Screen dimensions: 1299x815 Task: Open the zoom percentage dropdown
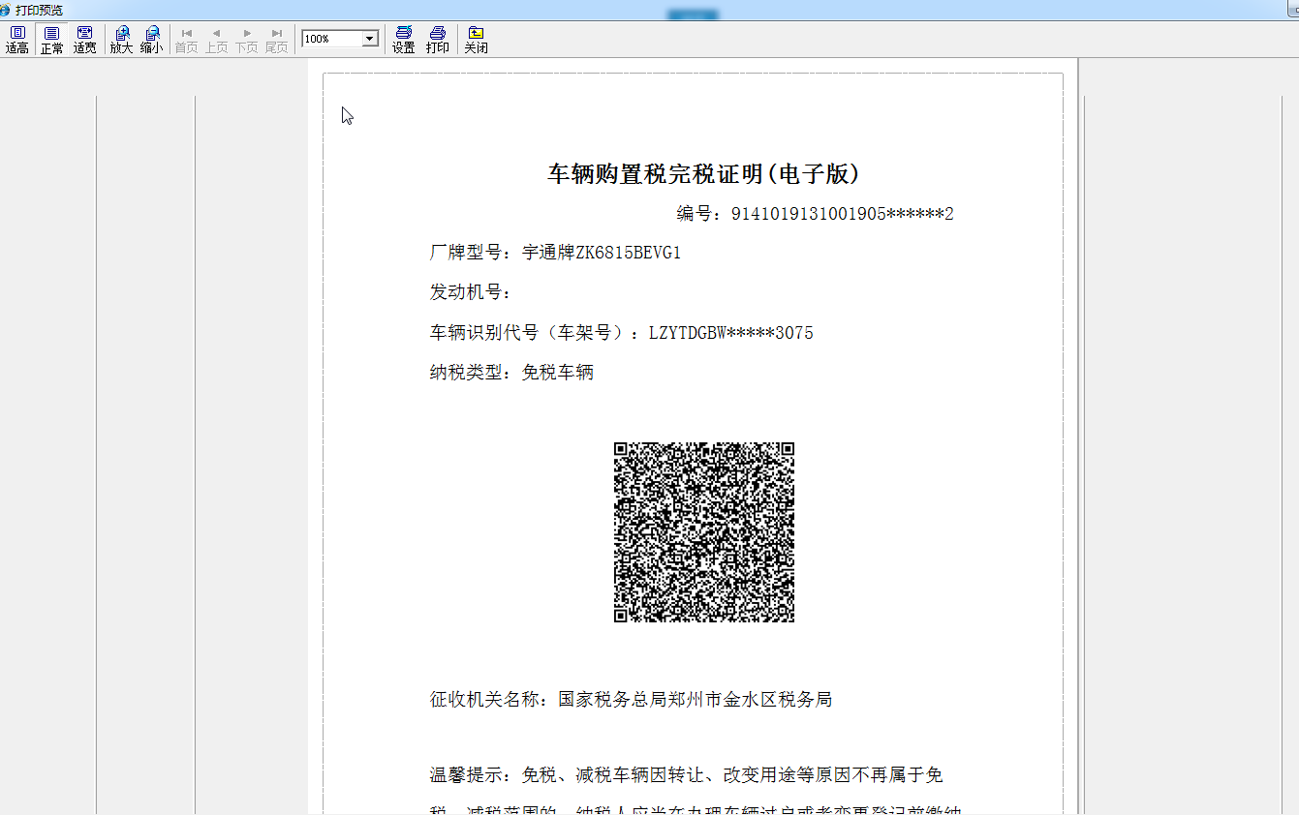click(x=369, y=38)
